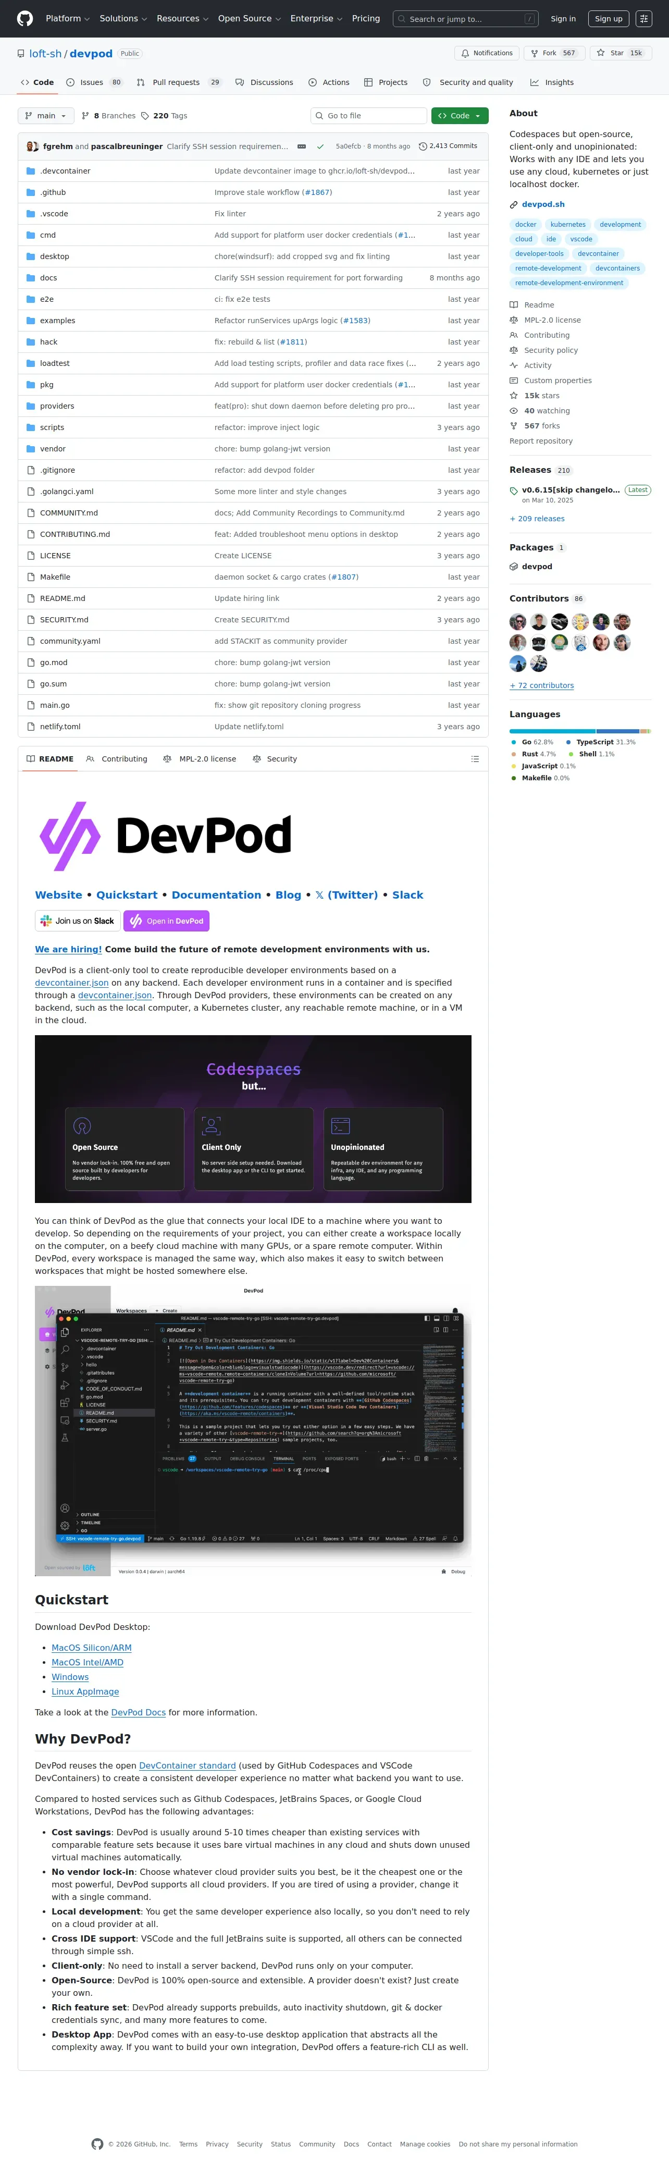Click the Go to file search box
This screenshot has height=2172, width=669.
[369, 116]
